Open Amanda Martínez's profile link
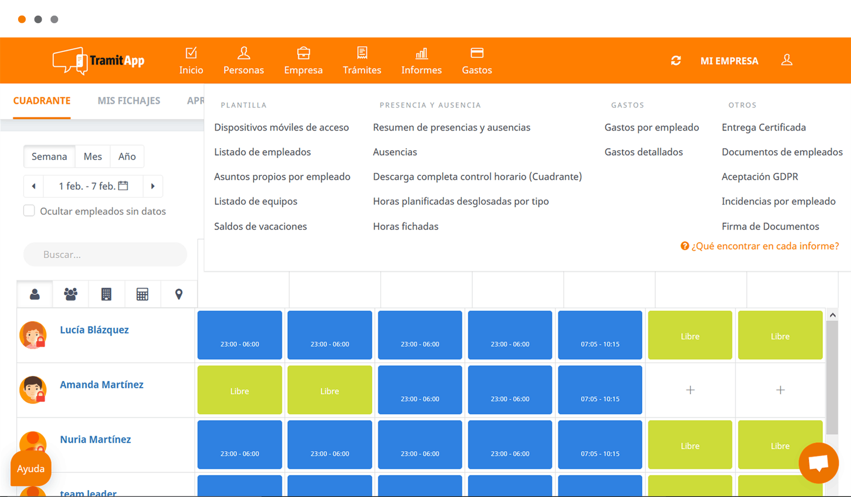The image size is (851, 497). (101, 384)
